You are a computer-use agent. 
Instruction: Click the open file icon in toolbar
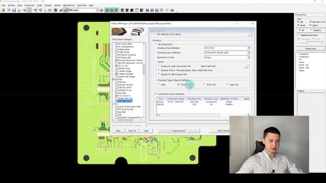click(x=9, y=10)
